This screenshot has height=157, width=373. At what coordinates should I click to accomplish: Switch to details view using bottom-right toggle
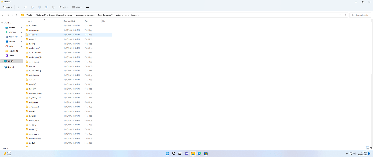tap(367, 148)
